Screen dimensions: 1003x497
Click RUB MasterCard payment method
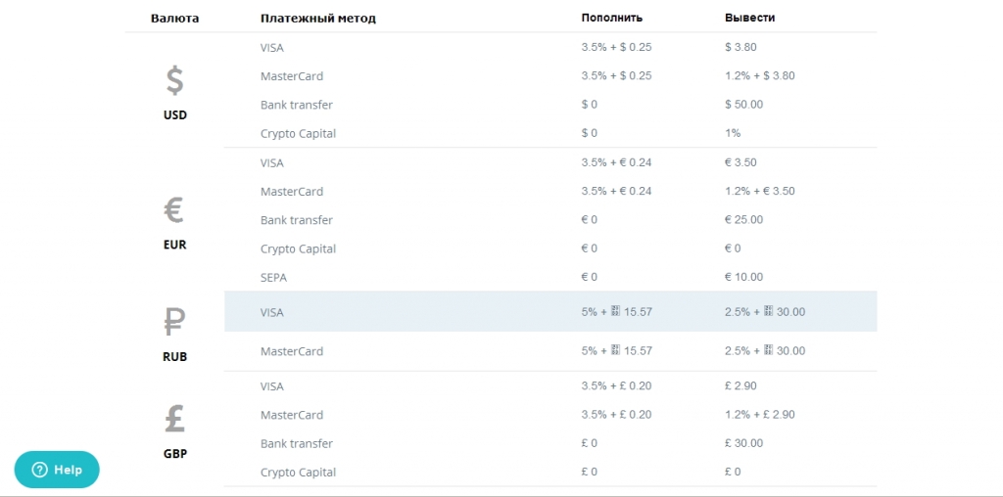click(x=292, y=350)
